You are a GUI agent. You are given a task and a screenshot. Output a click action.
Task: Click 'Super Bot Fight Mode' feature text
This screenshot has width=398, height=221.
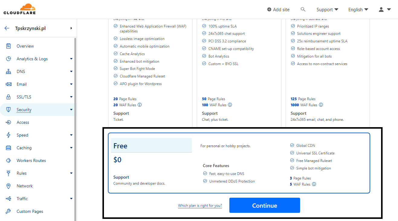point(138,69)
